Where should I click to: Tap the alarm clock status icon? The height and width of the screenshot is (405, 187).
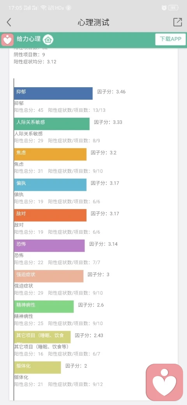click(164, 8)
